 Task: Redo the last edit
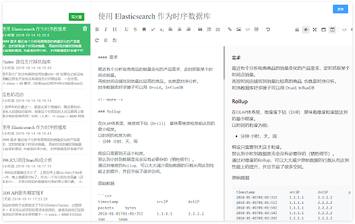click(x=97, y=40)
